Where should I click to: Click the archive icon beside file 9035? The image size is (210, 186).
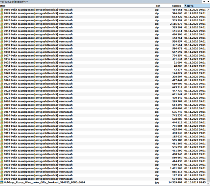pos(2,62)
